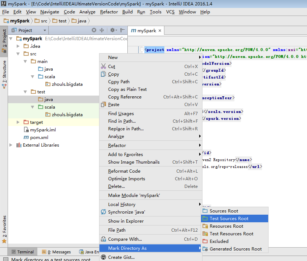
Task: Expand the target folder node
Action: [18, 122]
